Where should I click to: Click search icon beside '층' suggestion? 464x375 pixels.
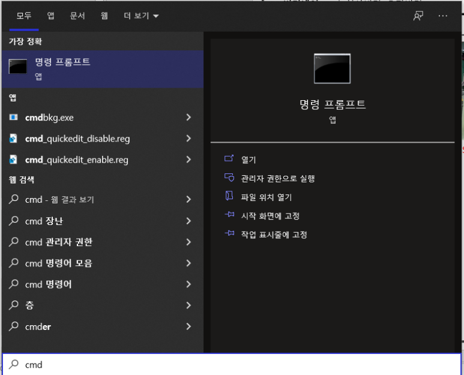click(x=14, y=305)
